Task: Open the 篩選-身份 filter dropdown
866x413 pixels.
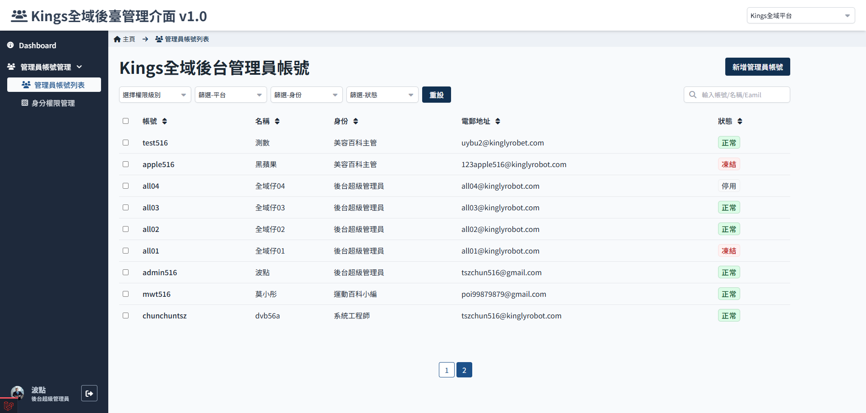Action: (x=307, y=95)
